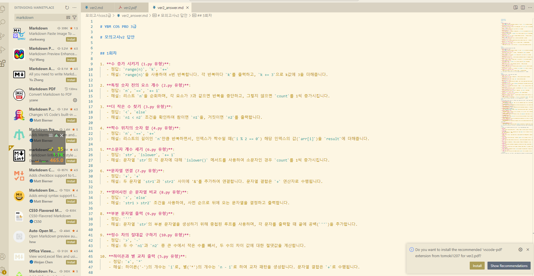Click the CS50-Flavored Markdown icon
Screen dimensions: 534x276
[x=19, y=216]
